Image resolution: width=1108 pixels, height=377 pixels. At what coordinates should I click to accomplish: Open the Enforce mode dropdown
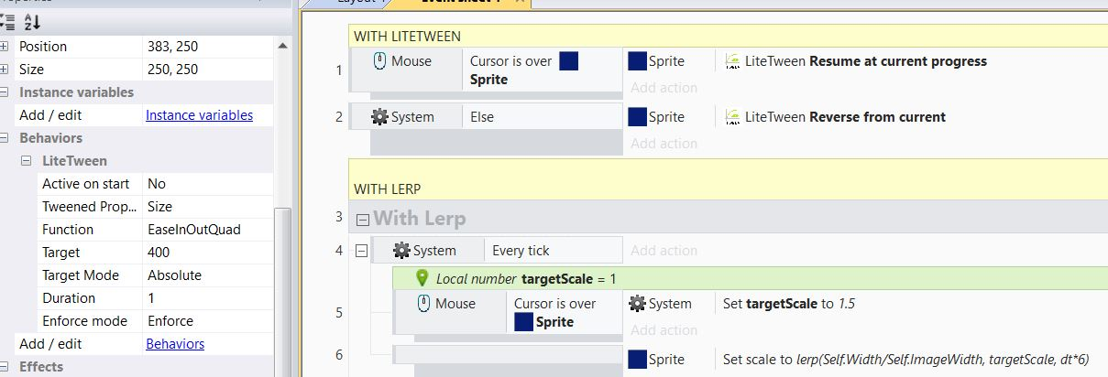(207, 321)
